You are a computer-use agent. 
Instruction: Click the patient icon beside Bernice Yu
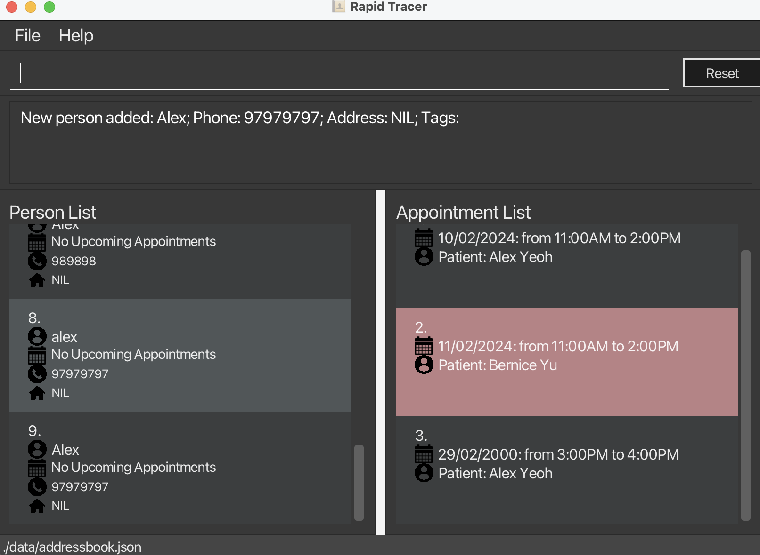(x=424, y=365)
